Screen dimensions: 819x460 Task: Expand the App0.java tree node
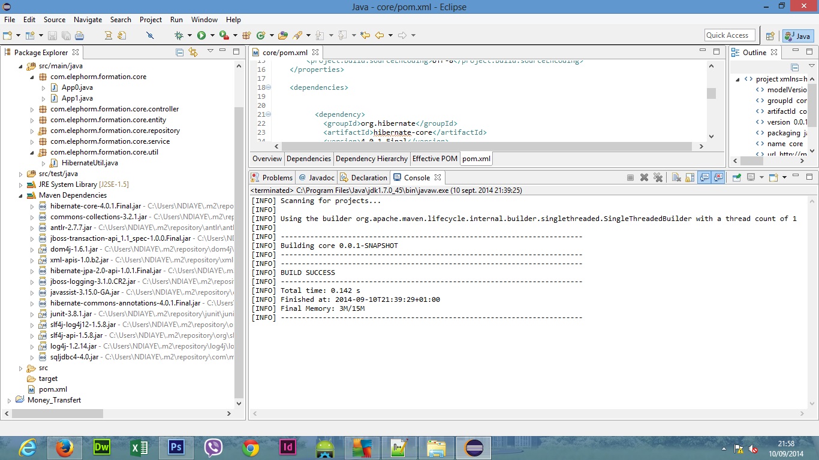pyautogui.click(x=44, y=87)
